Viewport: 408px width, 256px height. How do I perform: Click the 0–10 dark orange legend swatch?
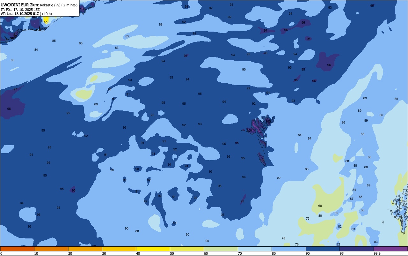pyautogui.click(x=17, y=249)
